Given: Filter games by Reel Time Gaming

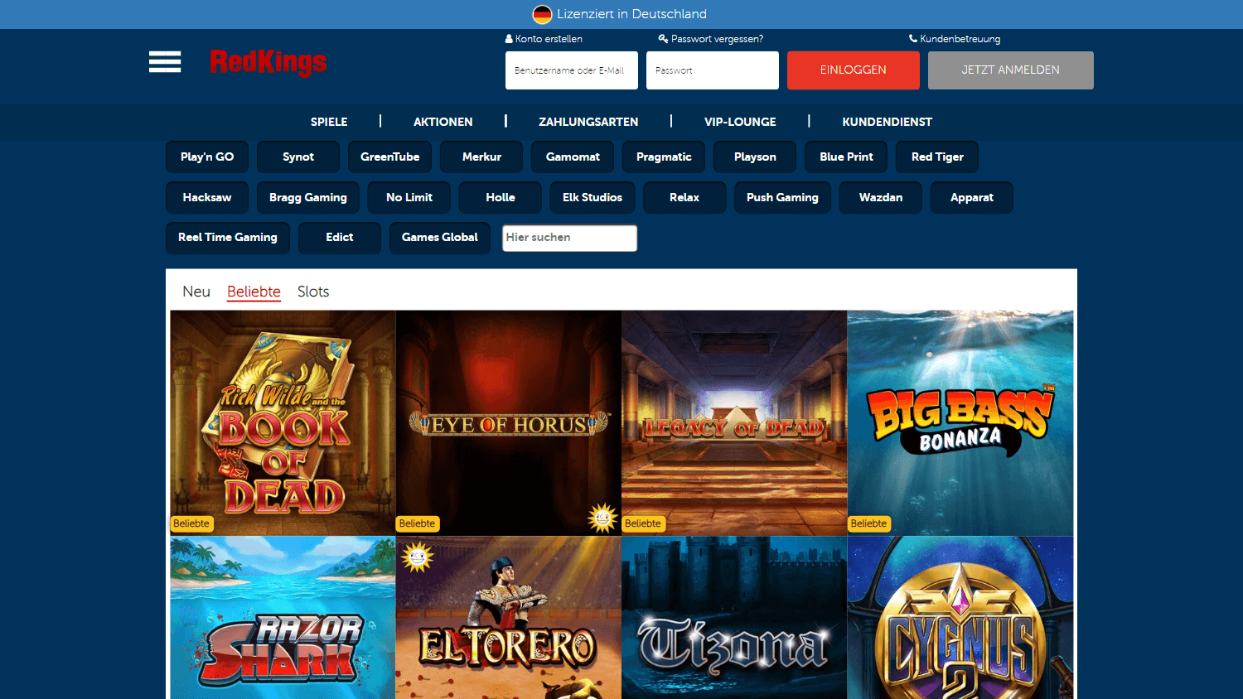Looking at the screenshot, I should click(228, 238).
